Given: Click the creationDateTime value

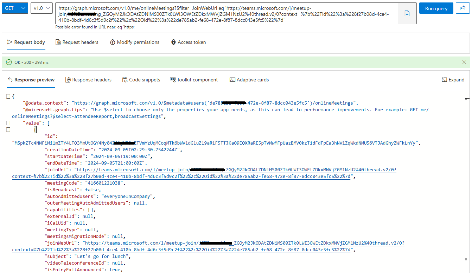Looking at the screenshot, I should click(140, 149).
